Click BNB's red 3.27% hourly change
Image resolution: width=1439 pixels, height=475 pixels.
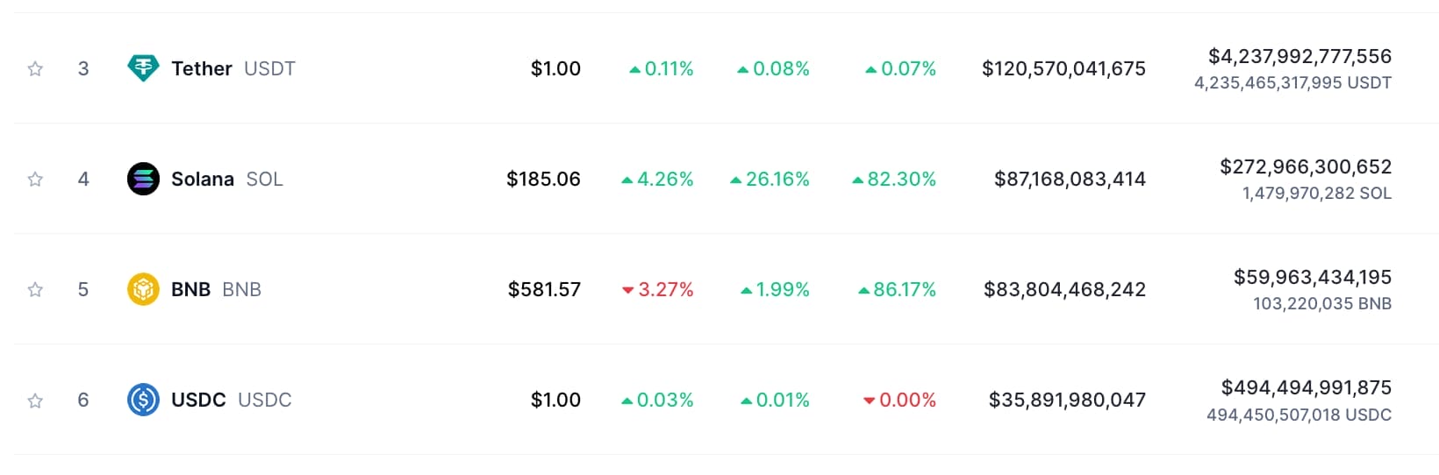pos(658,289)
